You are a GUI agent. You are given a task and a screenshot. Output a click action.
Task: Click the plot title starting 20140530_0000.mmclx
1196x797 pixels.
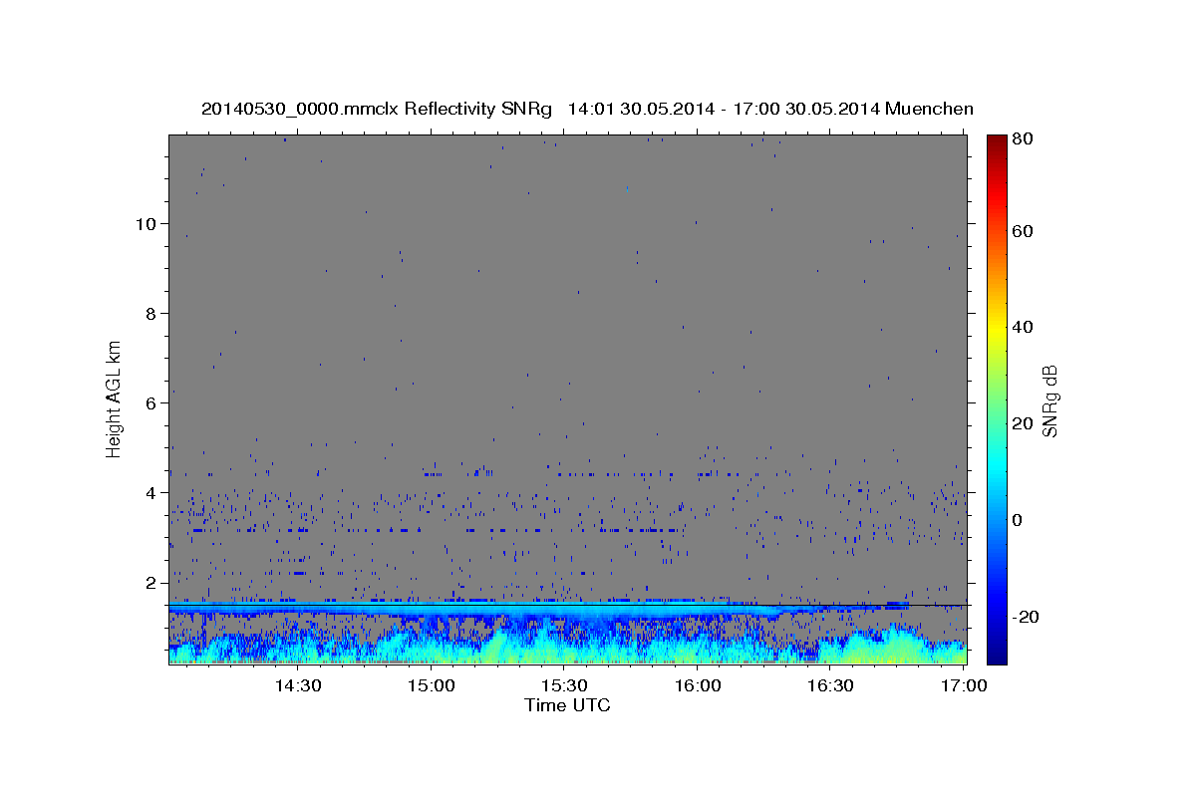[587, 109]
